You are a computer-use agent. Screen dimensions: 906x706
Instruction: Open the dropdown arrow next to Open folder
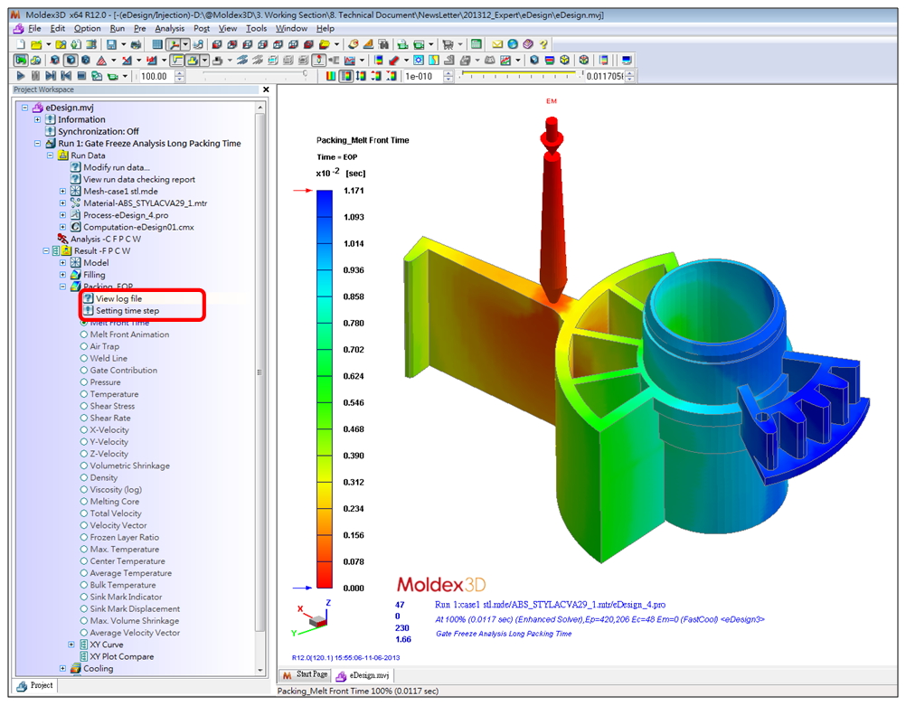[x=48, y=44]
